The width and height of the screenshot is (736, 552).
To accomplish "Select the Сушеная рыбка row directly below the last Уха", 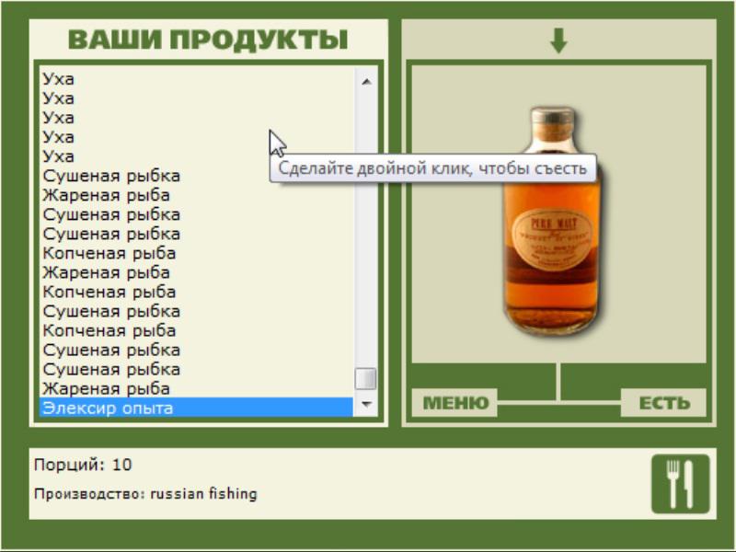I will [x=196, y=176].
